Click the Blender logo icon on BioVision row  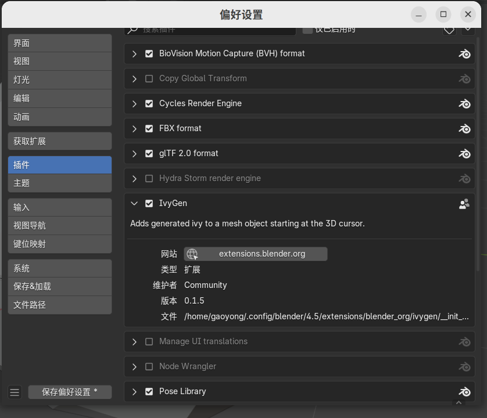click(464, 54)
